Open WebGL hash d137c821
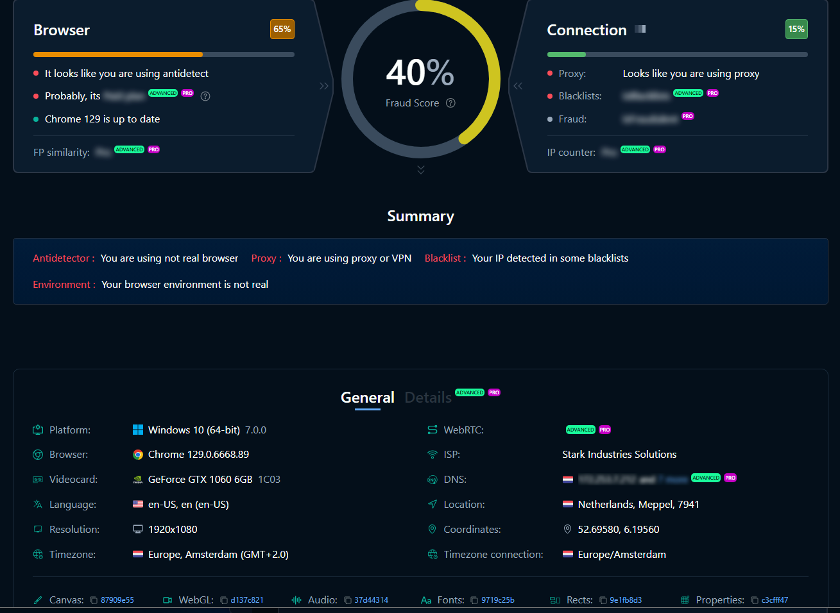840x613 pixels. (247, 601)
